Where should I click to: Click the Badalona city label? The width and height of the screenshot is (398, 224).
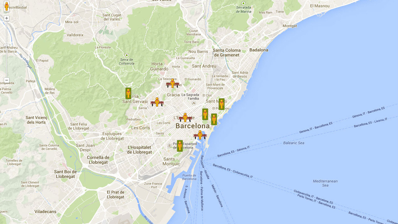point(259,50)
